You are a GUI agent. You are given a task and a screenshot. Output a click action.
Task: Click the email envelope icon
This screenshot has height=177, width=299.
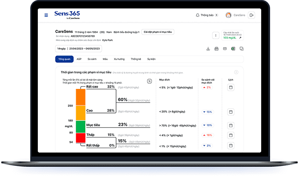pos(225,49)
